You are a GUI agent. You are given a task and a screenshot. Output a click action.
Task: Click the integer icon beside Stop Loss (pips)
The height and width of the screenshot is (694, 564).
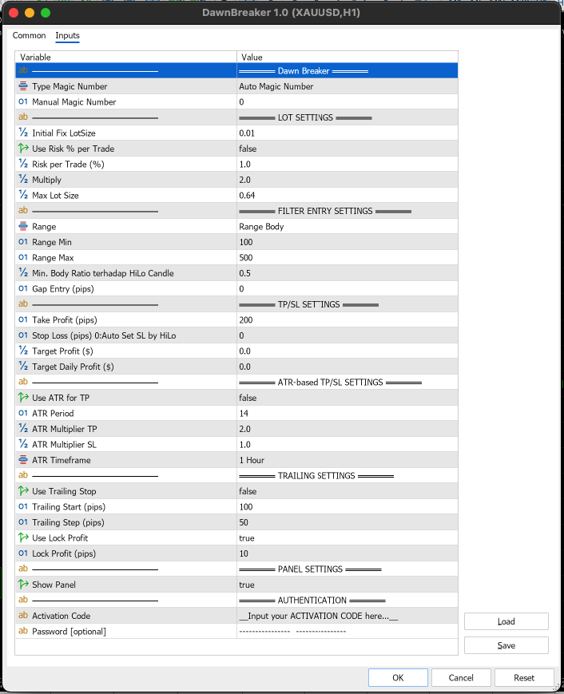tap(23, 335)
